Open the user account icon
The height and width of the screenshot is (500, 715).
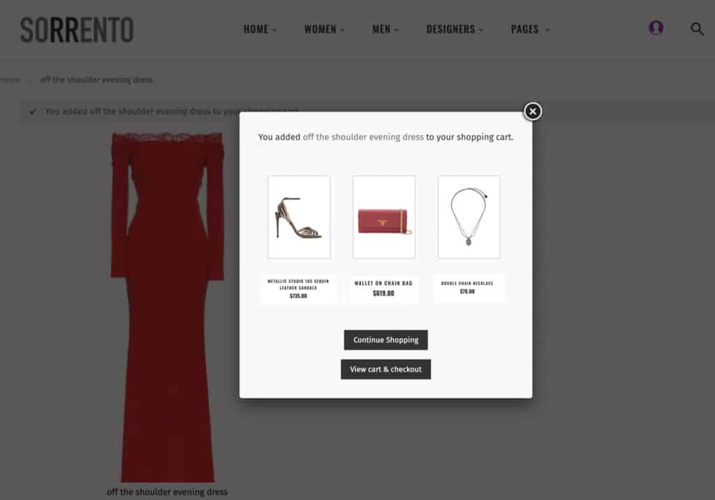(x=656, y=28)
